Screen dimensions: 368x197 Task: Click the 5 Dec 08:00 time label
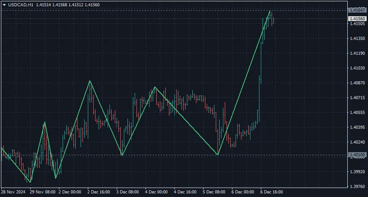click(x=214, y=192)
